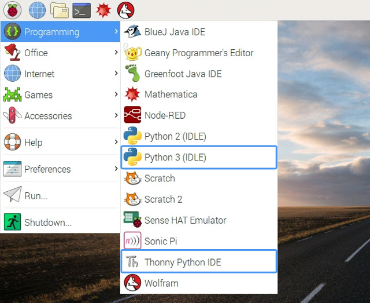Click the Thonny Th icon
The width and height of the screenshot is (370, 303).
132,261
